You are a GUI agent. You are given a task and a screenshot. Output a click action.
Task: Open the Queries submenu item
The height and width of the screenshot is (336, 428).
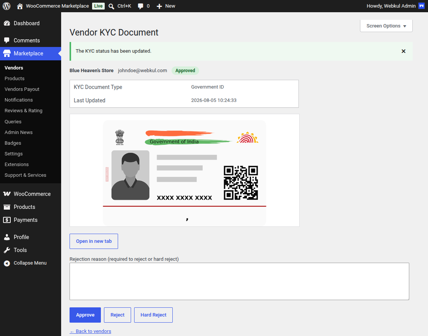pyautogui.click(x=13, y=122)
